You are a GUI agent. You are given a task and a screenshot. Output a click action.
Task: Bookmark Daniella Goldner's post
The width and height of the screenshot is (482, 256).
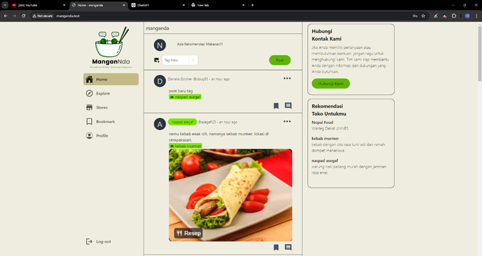[x=276, y=106]
